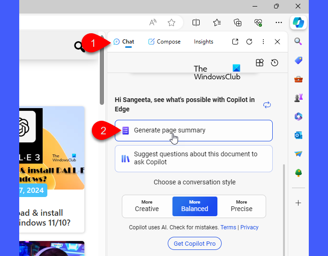
Task: Open Search in Edge sidebar
Action: (x=298, y=41)
